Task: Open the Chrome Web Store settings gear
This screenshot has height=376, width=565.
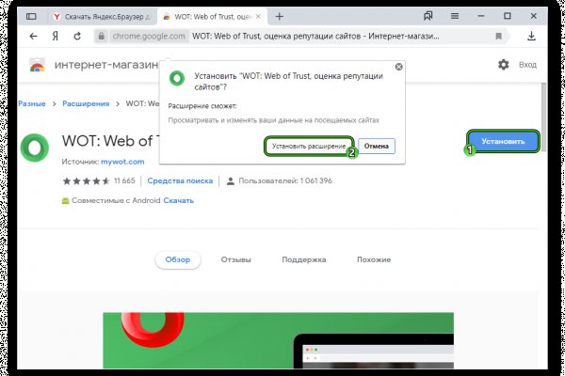Action: (503, 64)
